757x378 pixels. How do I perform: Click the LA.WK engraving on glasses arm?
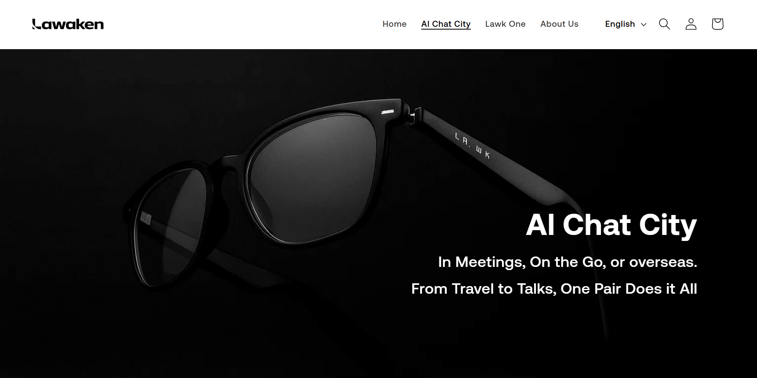472,145
